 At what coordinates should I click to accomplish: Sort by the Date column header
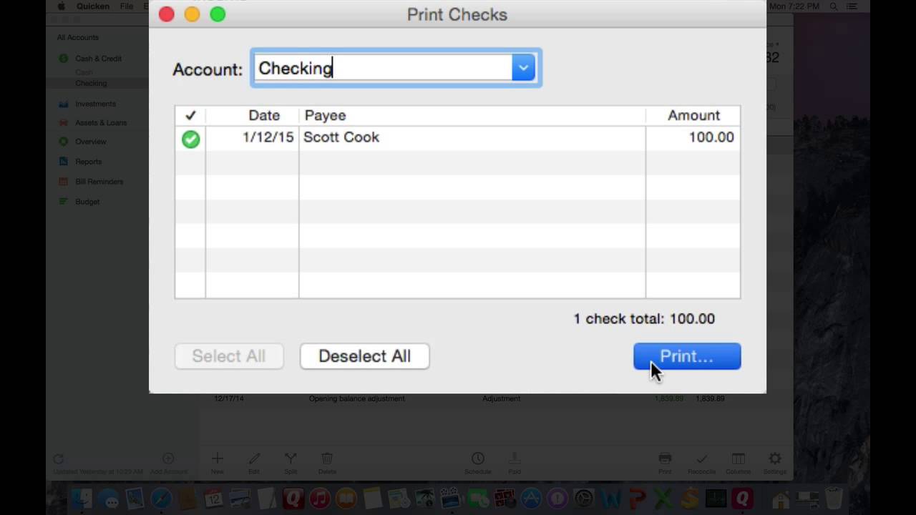[x=264, y=115]
